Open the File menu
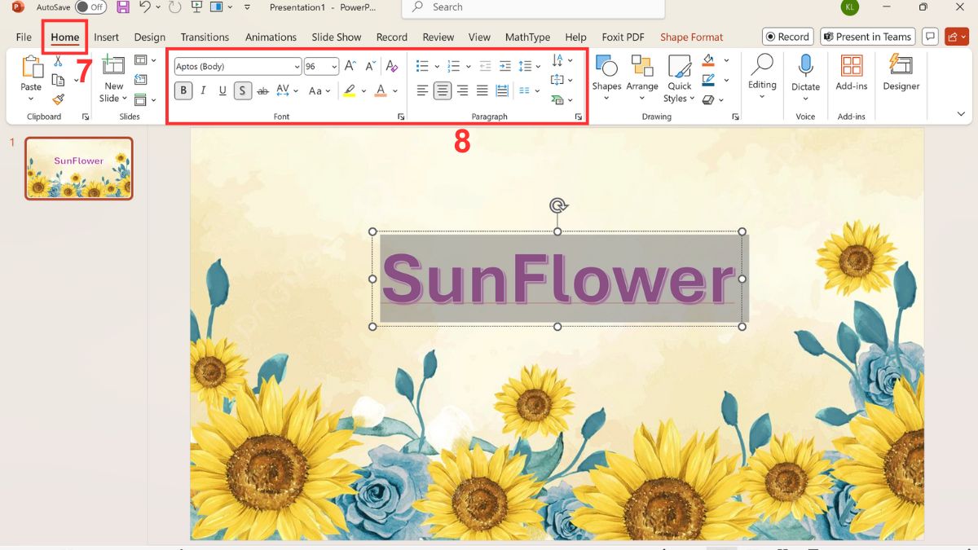978x550 pixels. pos(24,37)
